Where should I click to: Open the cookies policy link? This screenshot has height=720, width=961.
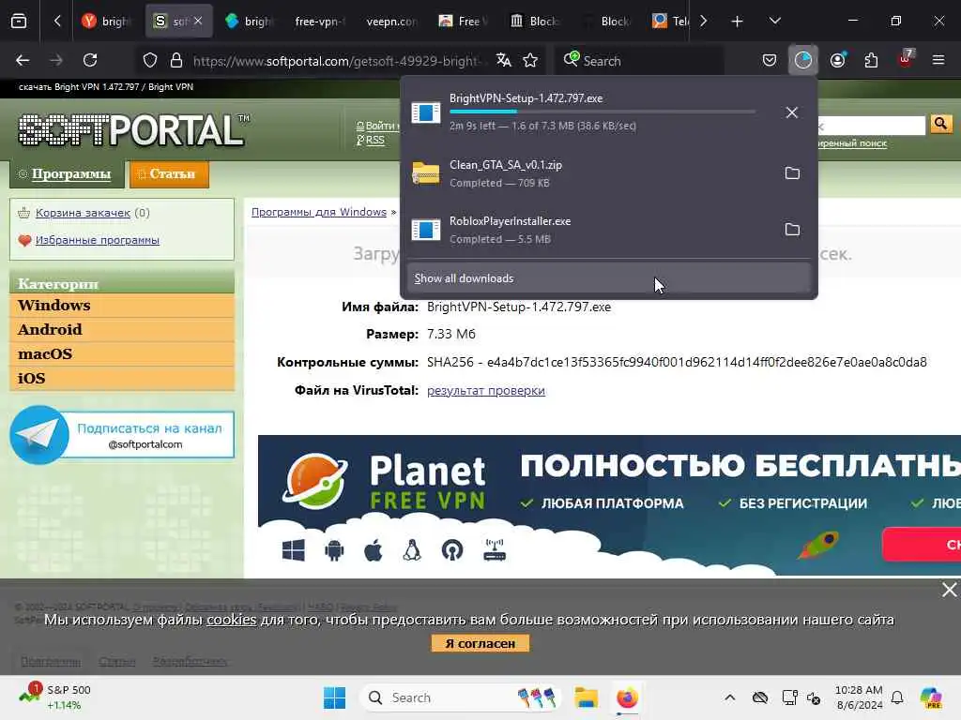[x=231, y=620]
